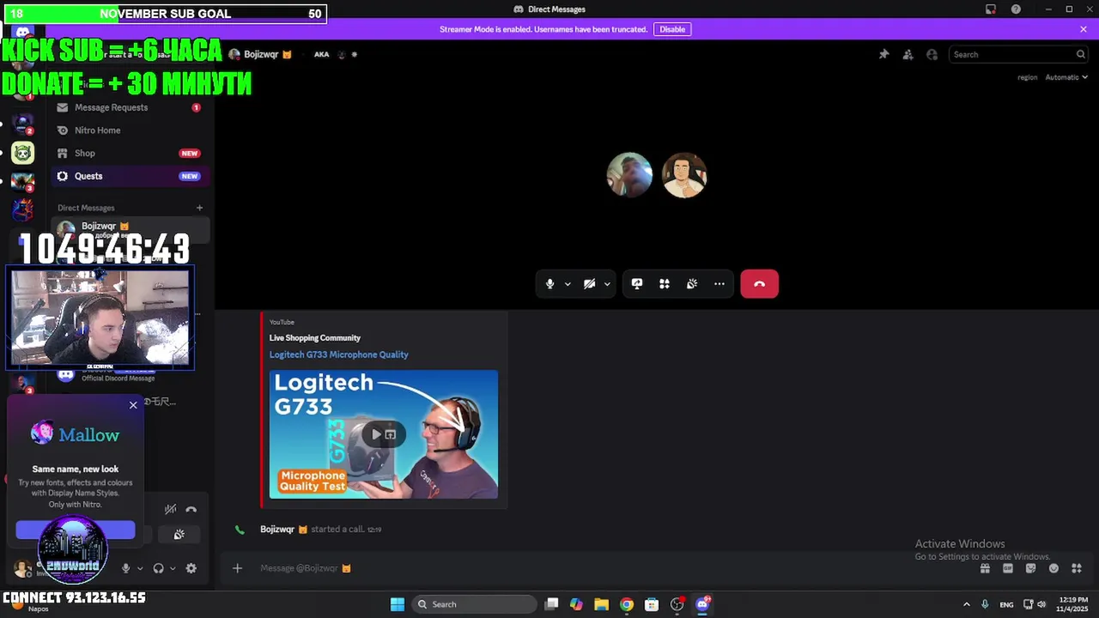Add friends to DM icon
The height and width of the screenshot is (618, 1099).
[908, 54]
